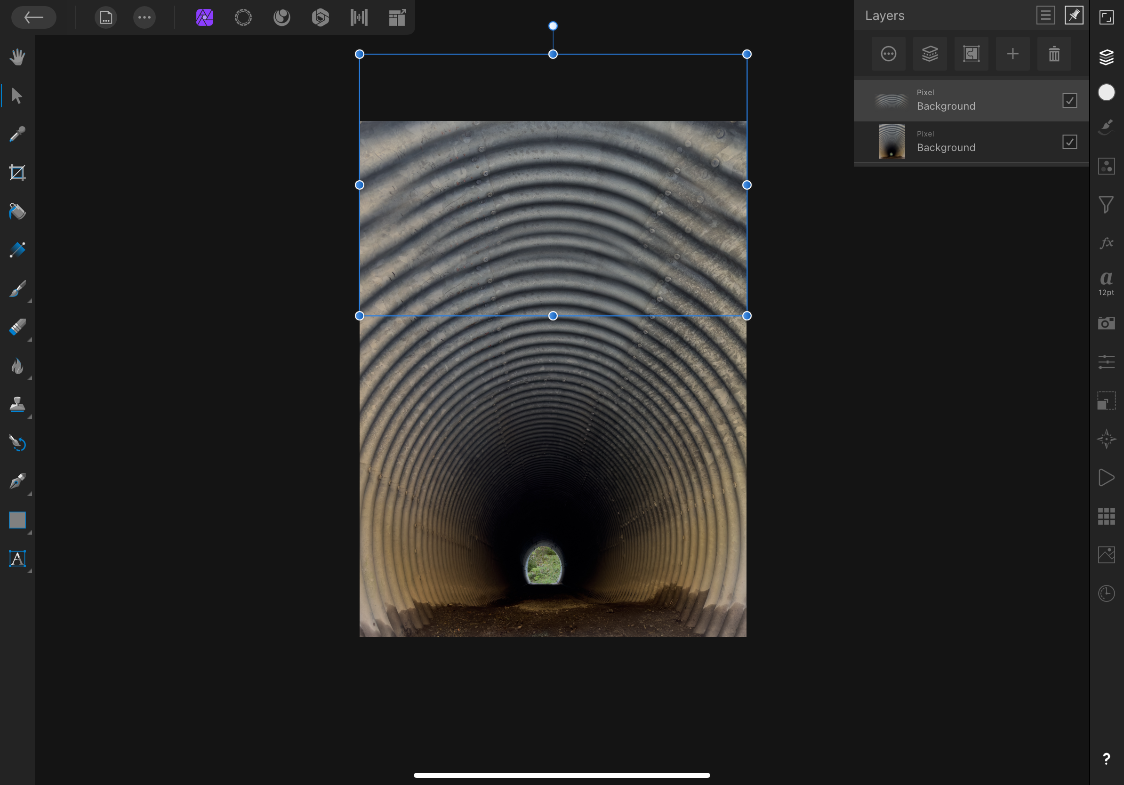Click the Mask Layer button
This screenshot has height=785, width=1124.
pos(971,54)
